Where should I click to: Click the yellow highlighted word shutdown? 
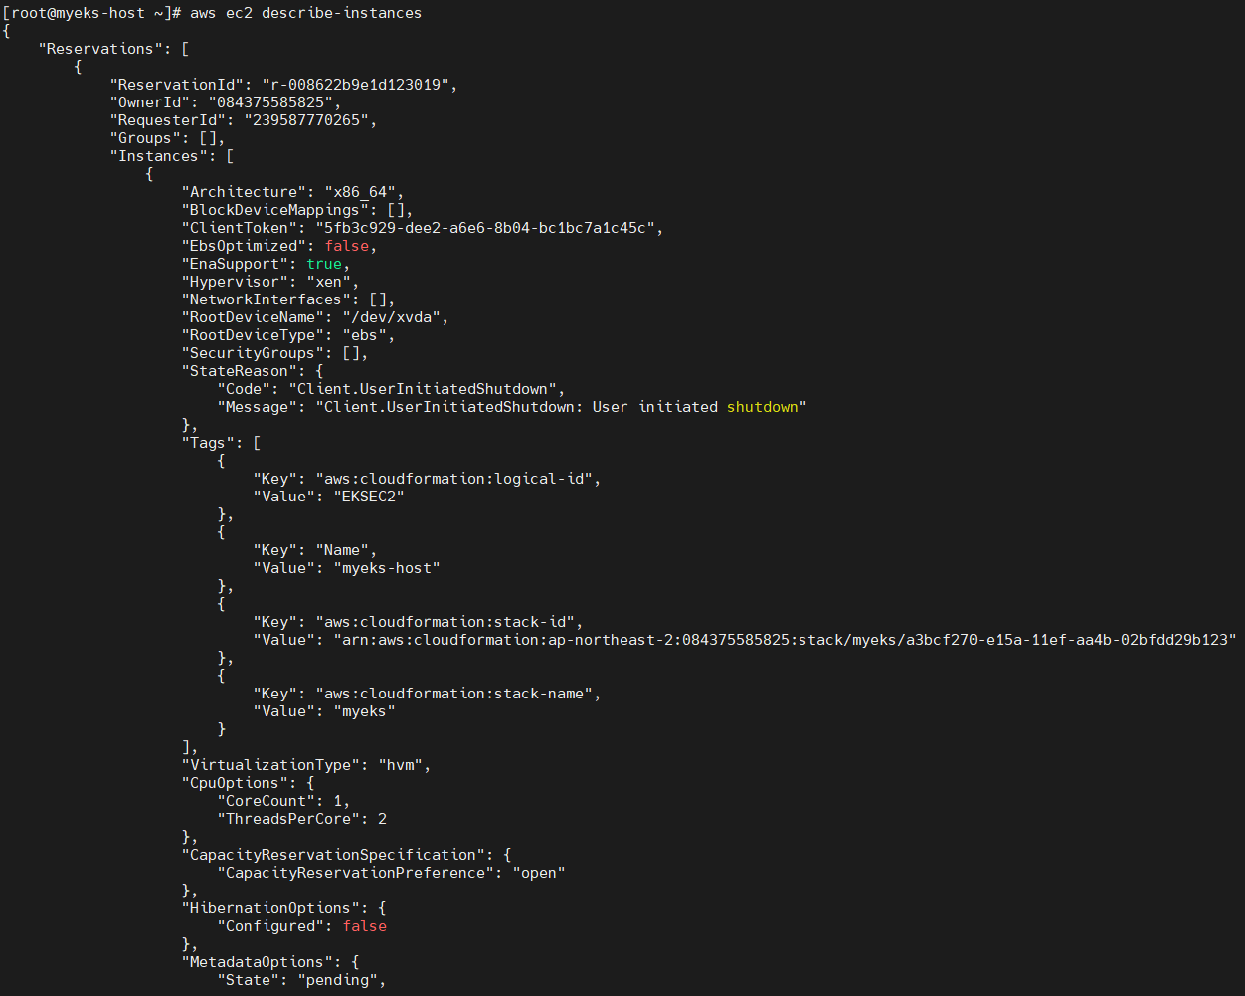tap(762, 407)
